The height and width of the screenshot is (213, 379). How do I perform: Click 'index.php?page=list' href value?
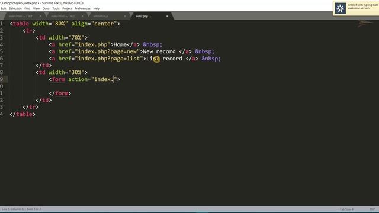pos(109,59)
